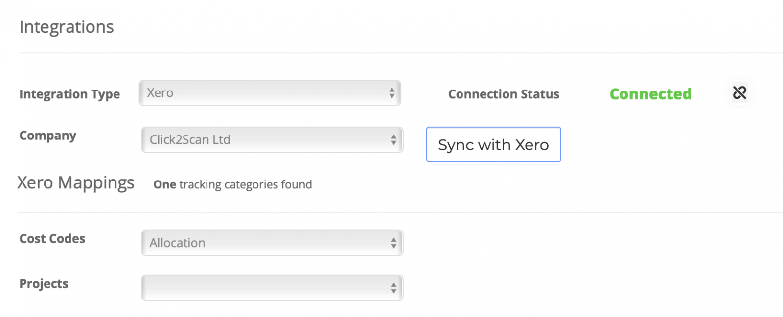This screenshot has height=317, width=783.
Task: Click the Integration Type dropdown stepper arrows
Action: tap(392, 93)
